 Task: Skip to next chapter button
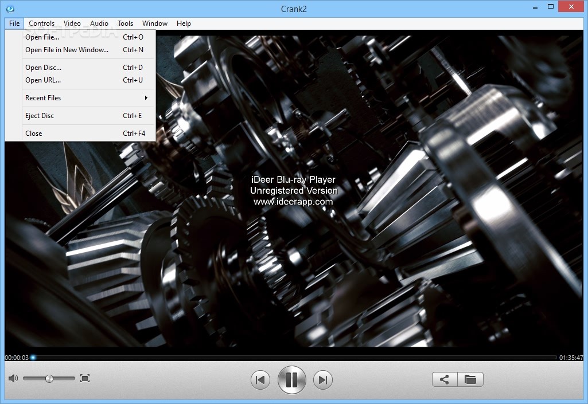coord(323,380)
